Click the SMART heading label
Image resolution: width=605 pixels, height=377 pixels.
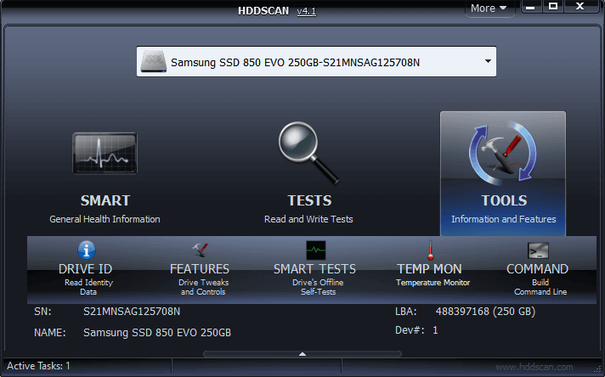pyautogui.click(x=105, y=200)
